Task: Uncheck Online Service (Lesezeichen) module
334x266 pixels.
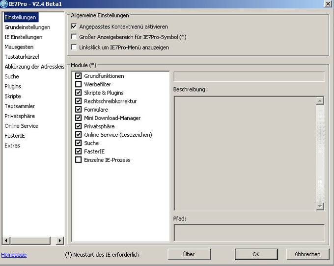Action: pyautogui.click(x=79, y=135)
